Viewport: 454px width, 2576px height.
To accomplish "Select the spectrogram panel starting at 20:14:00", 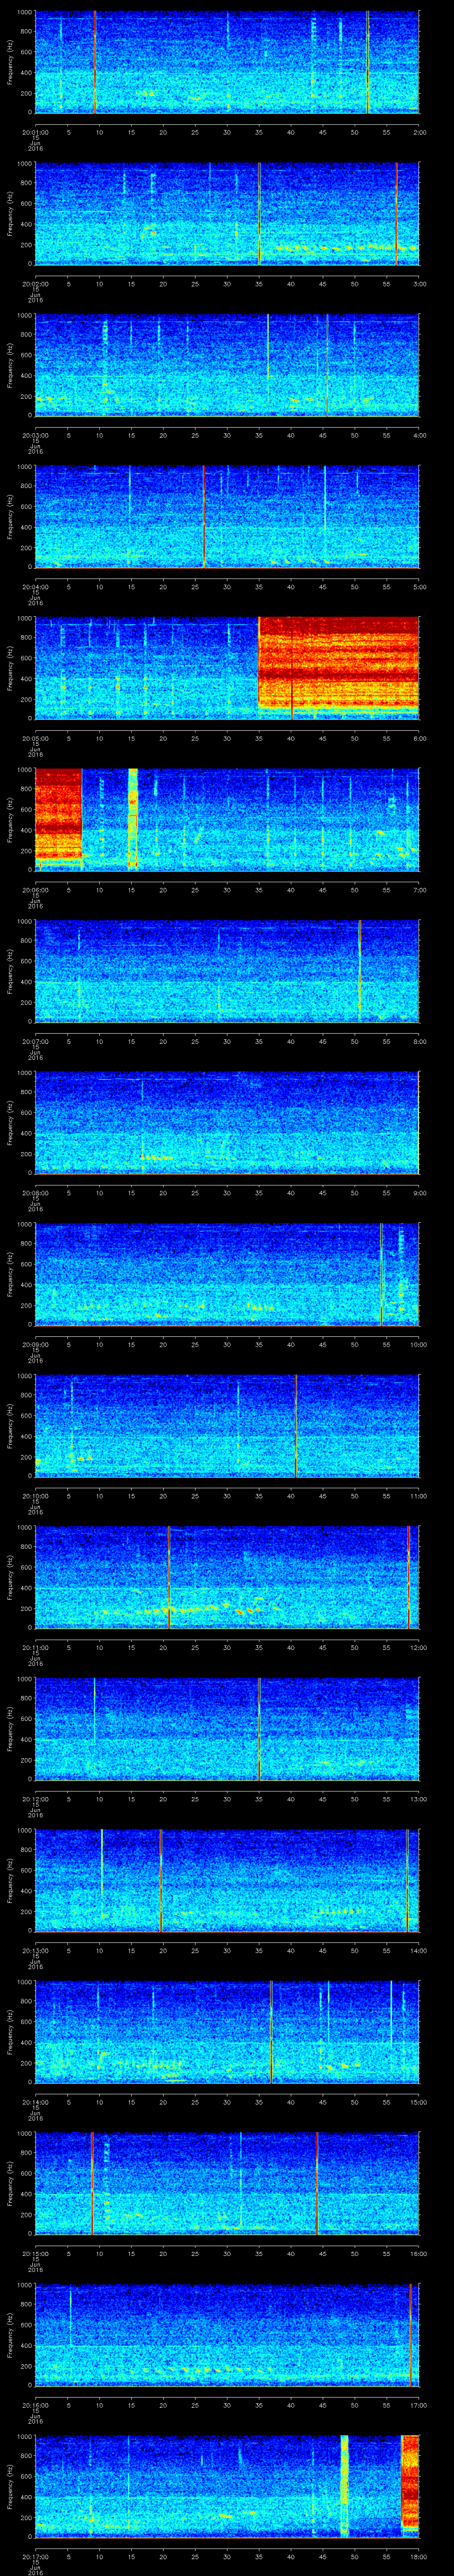I will [x=227, y=2032].
